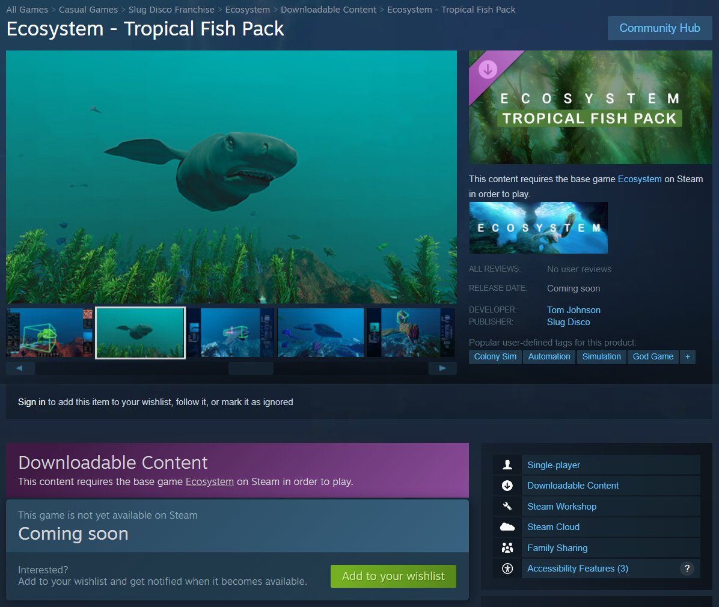Open the Community Hub
The width and height of the screenshot is (719, 607).
pos(659,28)
